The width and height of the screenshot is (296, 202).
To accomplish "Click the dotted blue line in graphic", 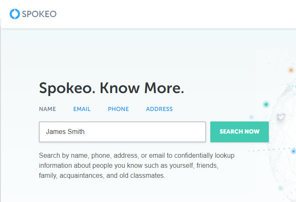I will 270,150.
